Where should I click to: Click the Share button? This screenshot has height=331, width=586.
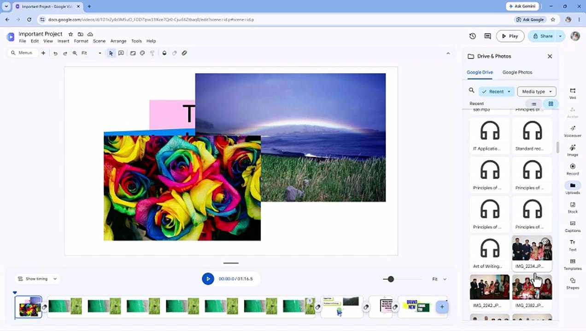tap(542, 36)
